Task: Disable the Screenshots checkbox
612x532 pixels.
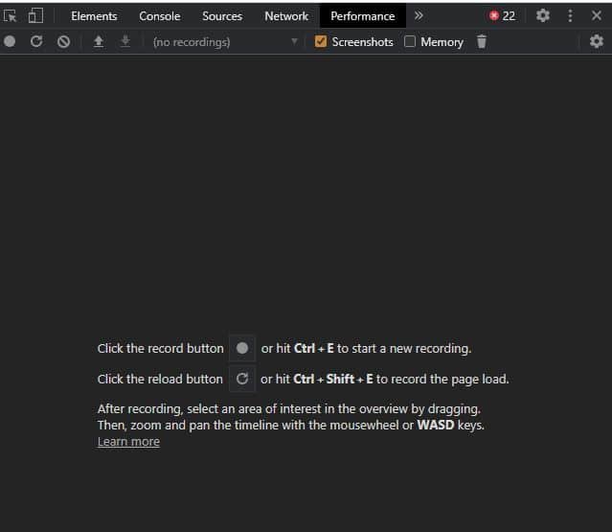Action: tap(321, 42)
